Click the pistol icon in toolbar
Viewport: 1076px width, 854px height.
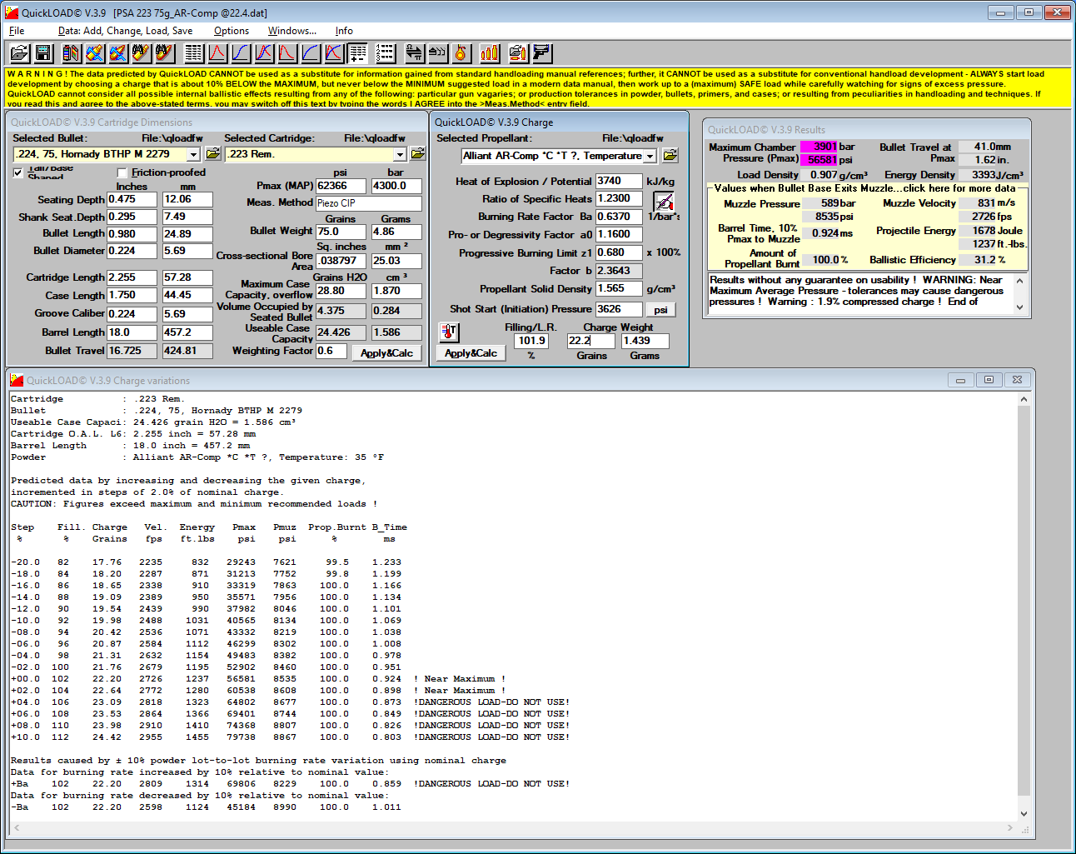pyautogui.click(x=542, y=53)
